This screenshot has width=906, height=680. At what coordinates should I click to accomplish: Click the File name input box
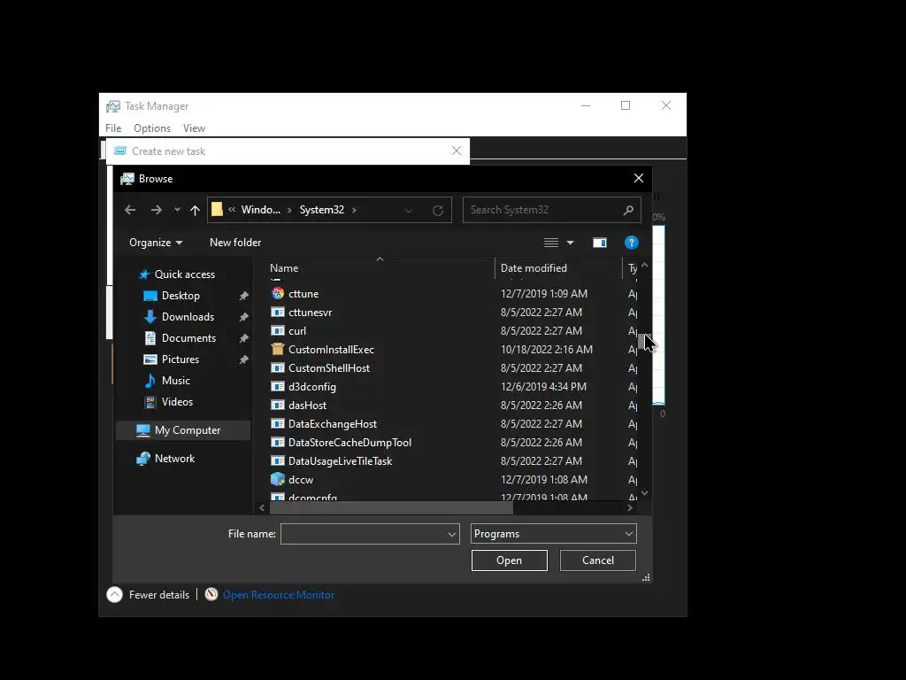pyautogui.click(x=364, y=534)
